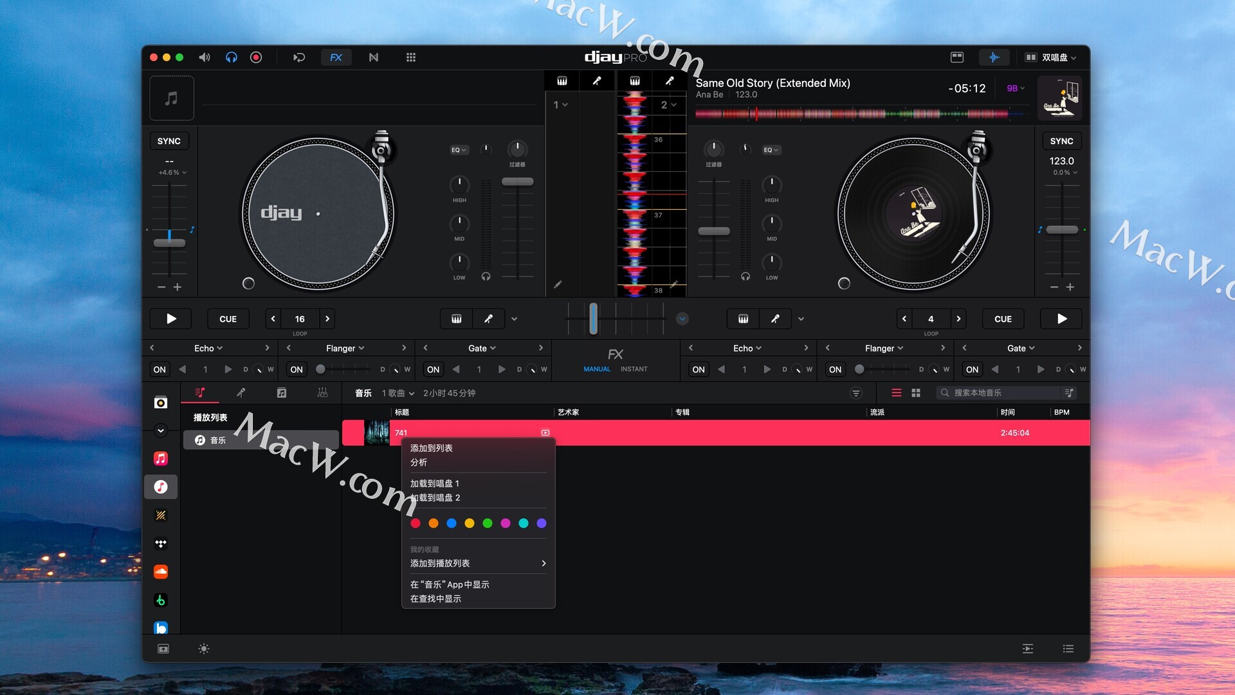Select the microphone tab icon in library
The width and height of the screenshot is (1235, 695).
241,393
